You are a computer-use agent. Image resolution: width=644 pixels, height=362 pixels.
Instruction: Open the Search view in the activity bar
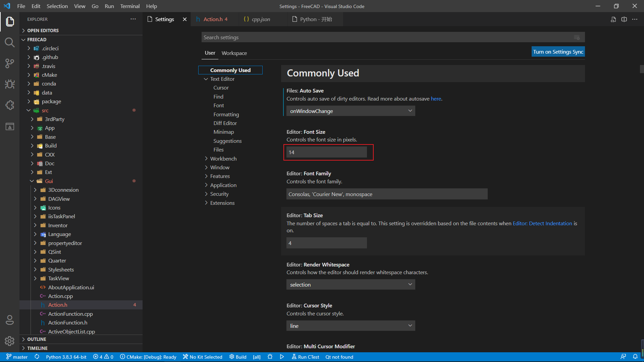click(x=10, y=43)
